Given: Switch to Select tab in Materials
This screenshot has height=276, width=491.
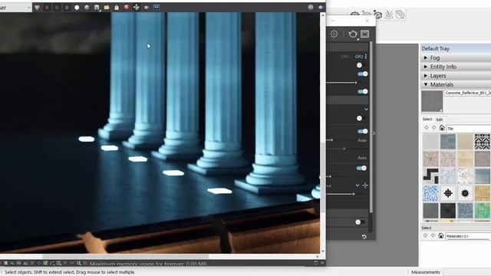Looking at the screenshot, I should (x=427, y=120).
